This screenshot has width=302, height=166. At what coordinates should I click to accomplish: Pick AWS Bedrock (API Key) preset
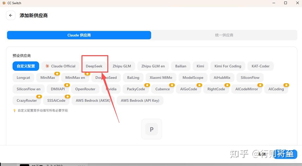[140, 100]
